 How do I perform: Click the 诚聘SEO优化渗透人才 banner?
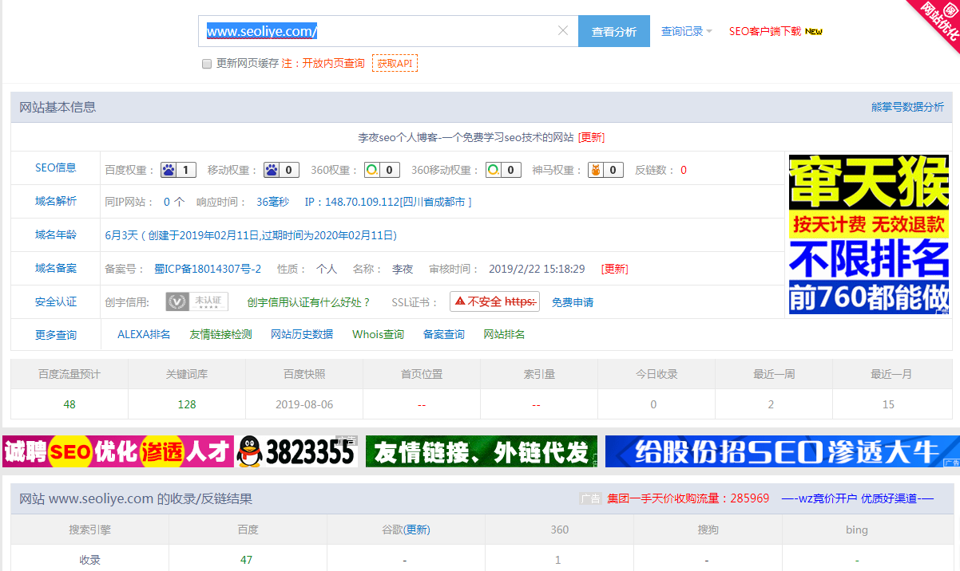click(117, 451)
